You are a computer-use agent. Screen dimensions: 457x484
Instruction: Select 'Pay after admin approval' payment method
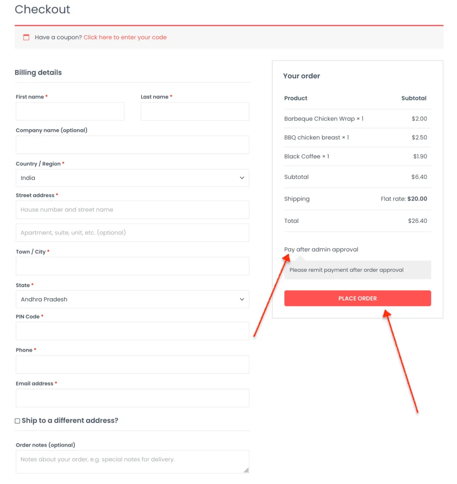(321, 250)
